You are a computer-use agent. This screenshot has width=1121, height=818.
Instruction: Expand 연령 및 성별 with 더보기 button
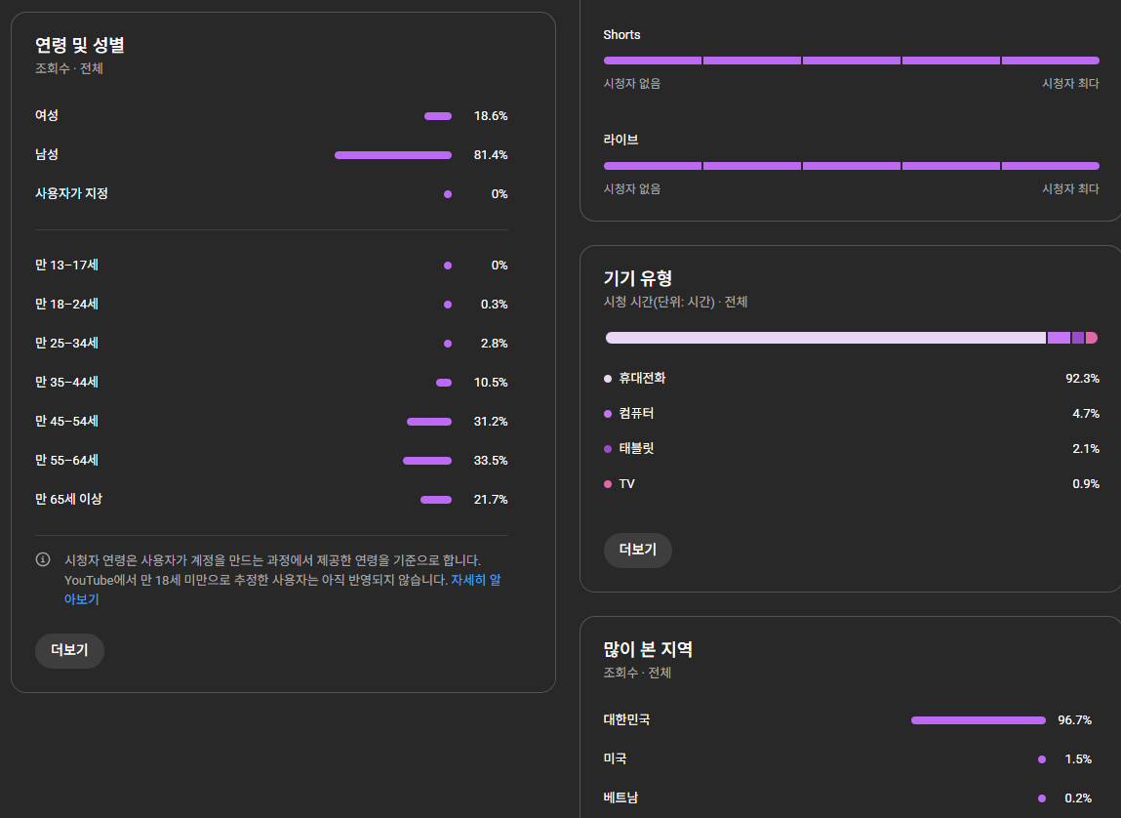coord(69,651)
